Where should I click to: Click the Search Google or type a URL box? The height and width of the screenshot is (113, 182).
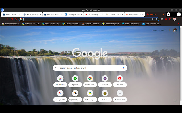coord(90,68)
